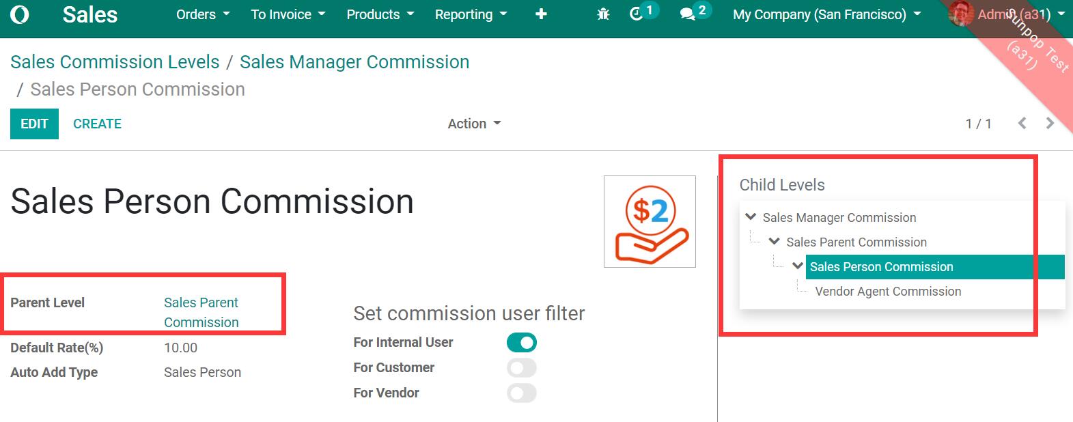Click the For Internal User label
The height and width of the screenshot is (422, 1073).
[403, 343]
